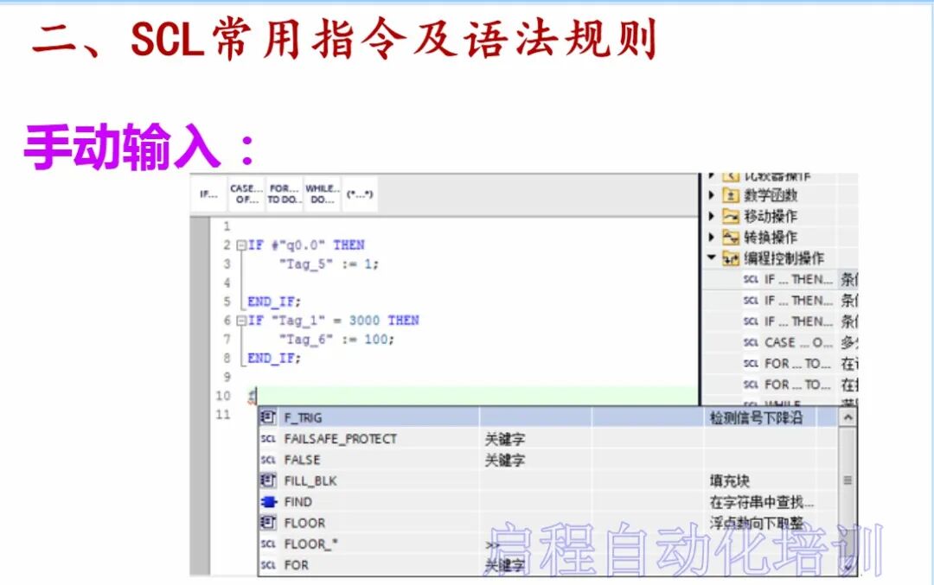The width and height of the screenshot is (934, 585).
Task: Click #"q0.0" in the first IF statement
Action: [298, 245]
